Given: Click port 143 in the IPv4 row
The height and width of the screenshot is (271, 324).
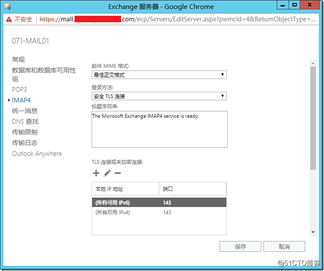Looking at the screenshot, I should coord(167,213).
